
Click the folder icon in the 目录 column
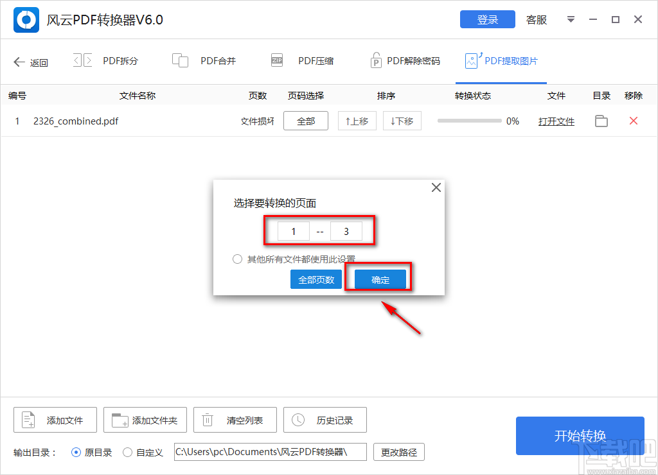(601, 121)
